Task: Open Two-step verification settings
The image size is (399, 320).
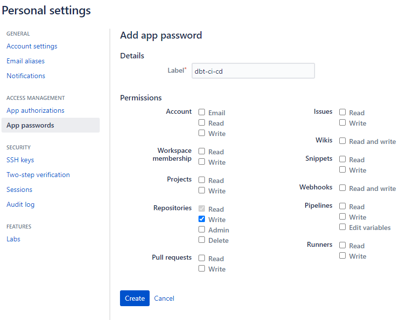Action: coord(38,175)
